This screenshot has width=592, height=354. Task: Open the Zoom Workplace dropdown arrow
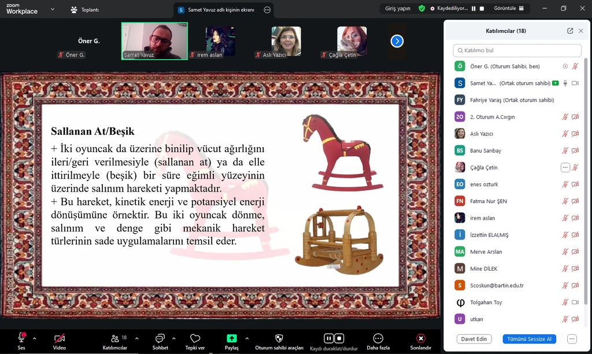pos(53,9)
